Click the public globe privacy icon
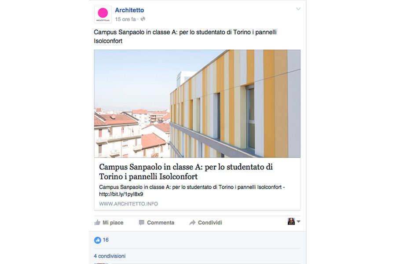The image size is (396, 264). (x=143, y=19)
